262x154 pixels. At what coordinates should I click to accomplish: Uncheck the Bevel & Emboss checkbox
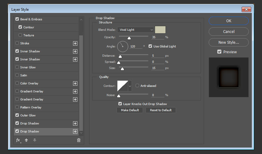pyautogui.click(x=17, y=19)
